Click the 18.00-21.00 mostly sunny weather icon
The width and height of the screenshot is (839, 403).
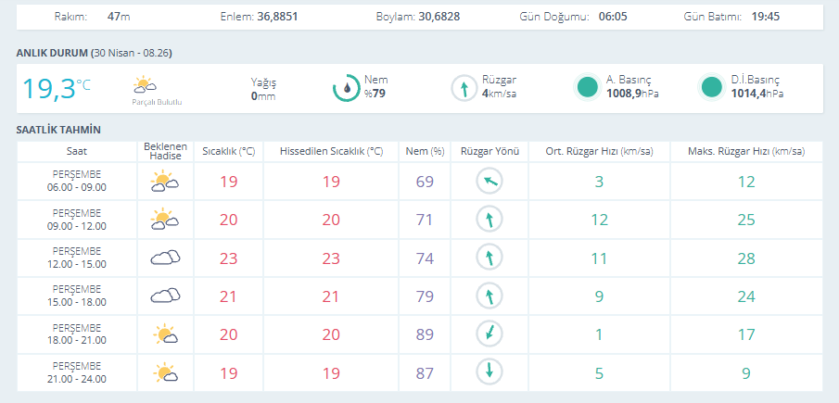click(x=164, y=334)
